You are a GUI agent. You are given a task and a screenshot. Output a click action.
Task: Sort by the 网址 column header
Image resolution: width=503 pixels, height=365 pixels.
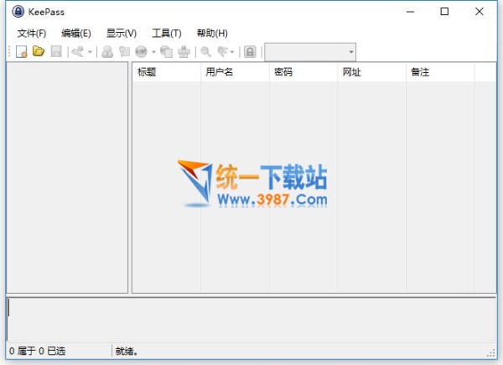tap(371, 72)
